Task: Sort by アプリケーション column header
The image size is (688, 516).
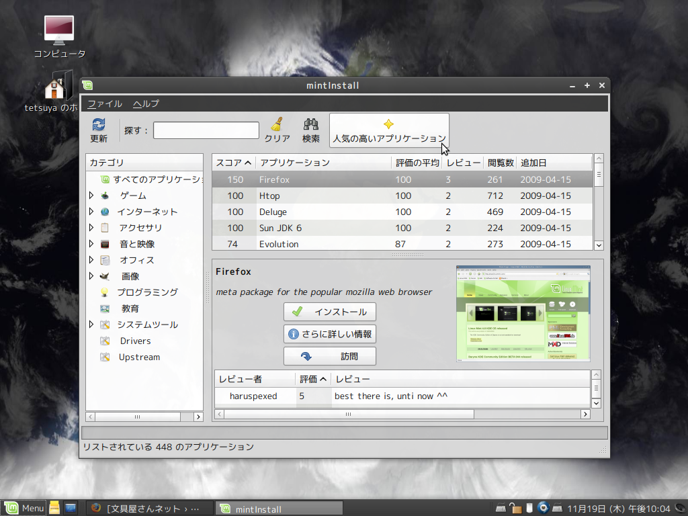Action: [x=323, y=163]
